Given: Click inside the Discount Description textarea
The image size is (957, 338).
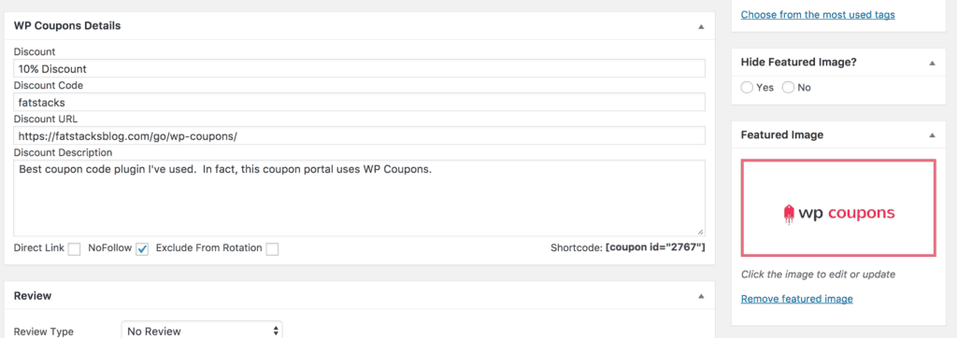Looking at the screenshot, I should (x=359, y=198).
